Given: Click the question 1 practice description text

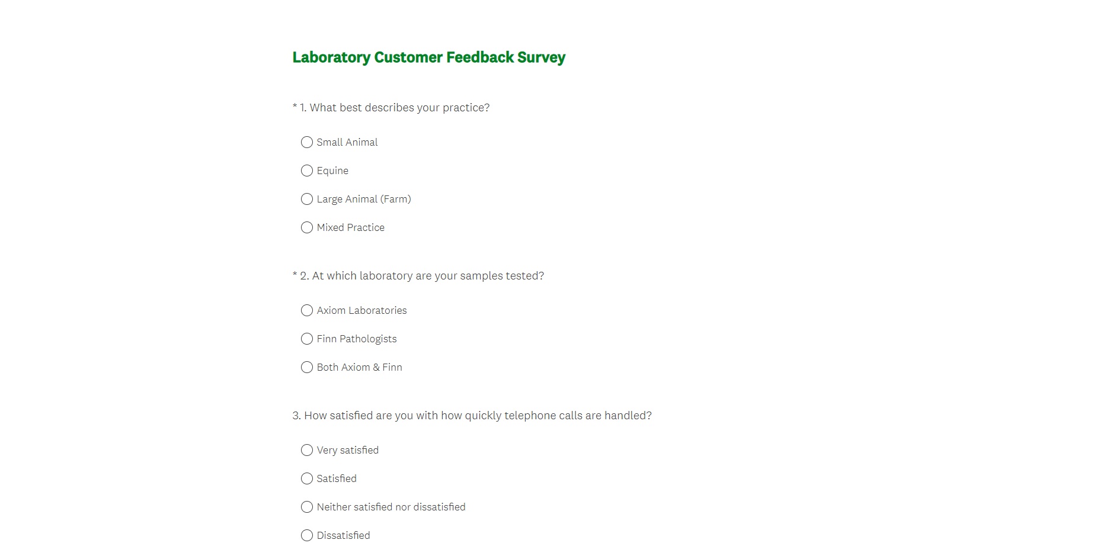Looking at the screenshot, I should pos(394,108).
